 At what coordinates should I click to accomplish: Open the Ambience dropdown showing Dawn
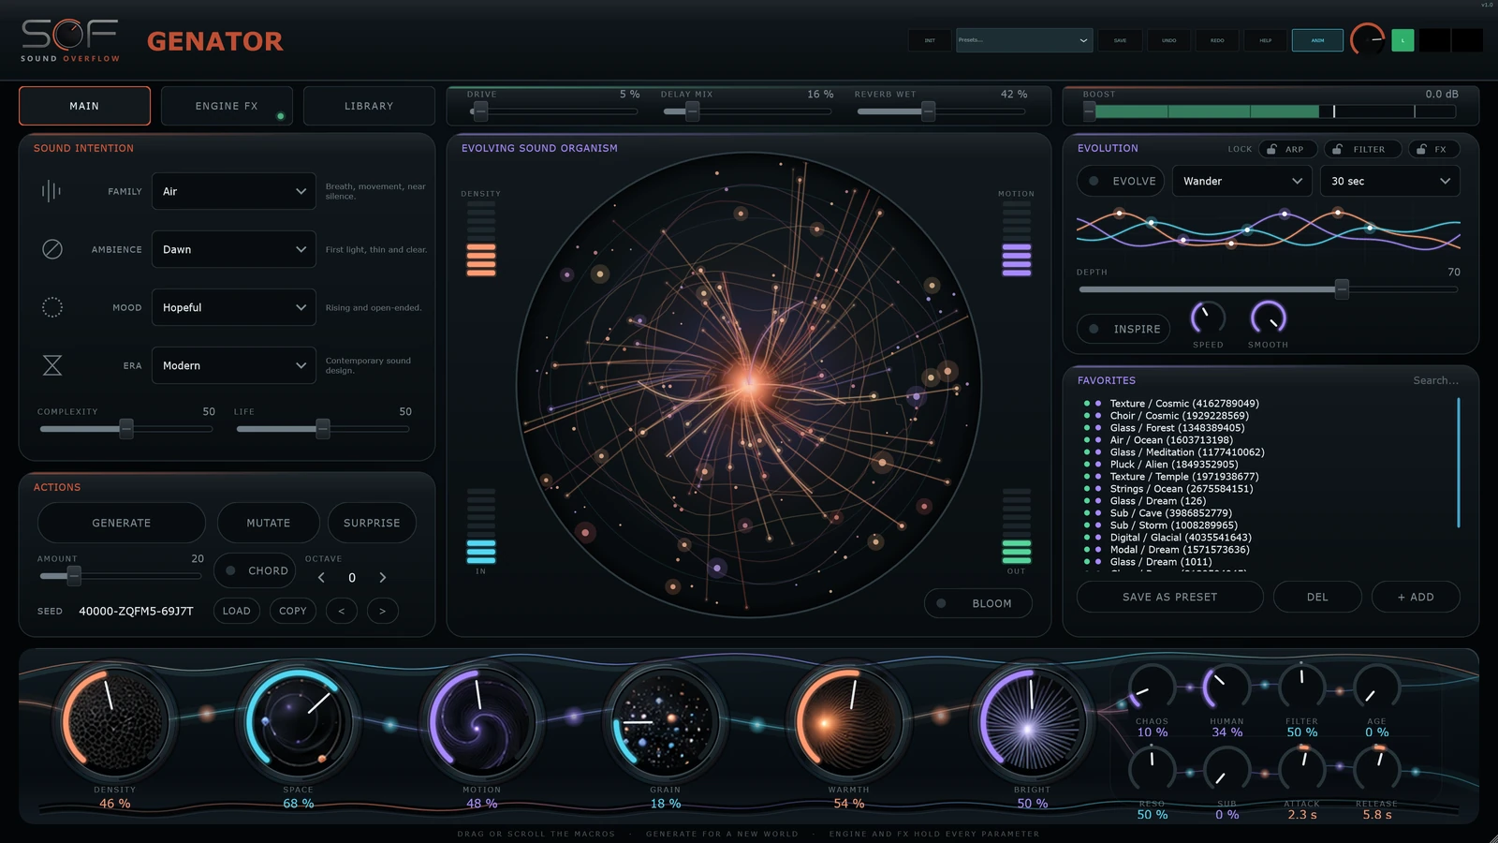[x=234, y=249]
